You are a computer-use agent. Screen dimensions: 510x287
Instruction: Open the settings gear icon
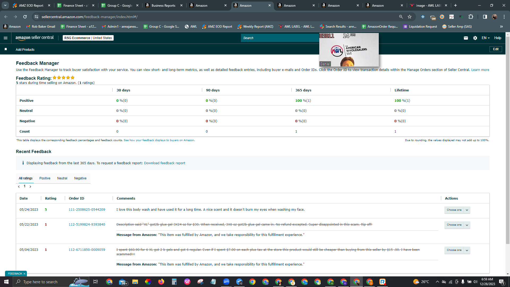(475, 38)
